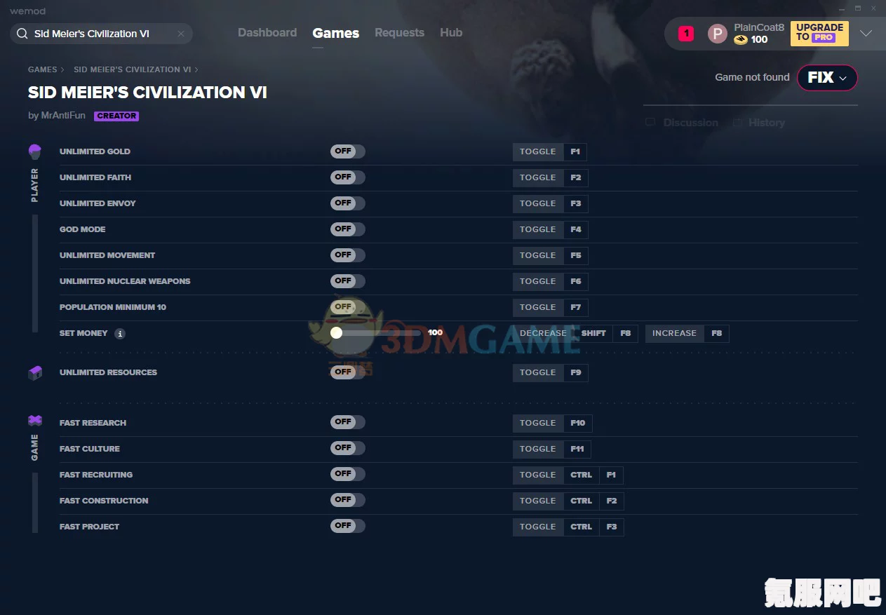Toggle Fast Construction switch
This screenshot has width=886, height=615.
(x=348, y=500)
